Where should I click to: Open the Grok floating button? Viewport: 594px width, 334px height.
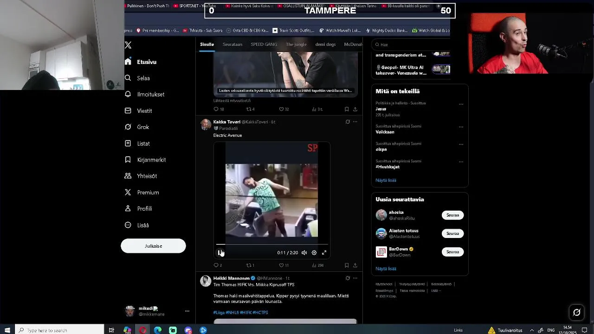click(x=577, y=313)
